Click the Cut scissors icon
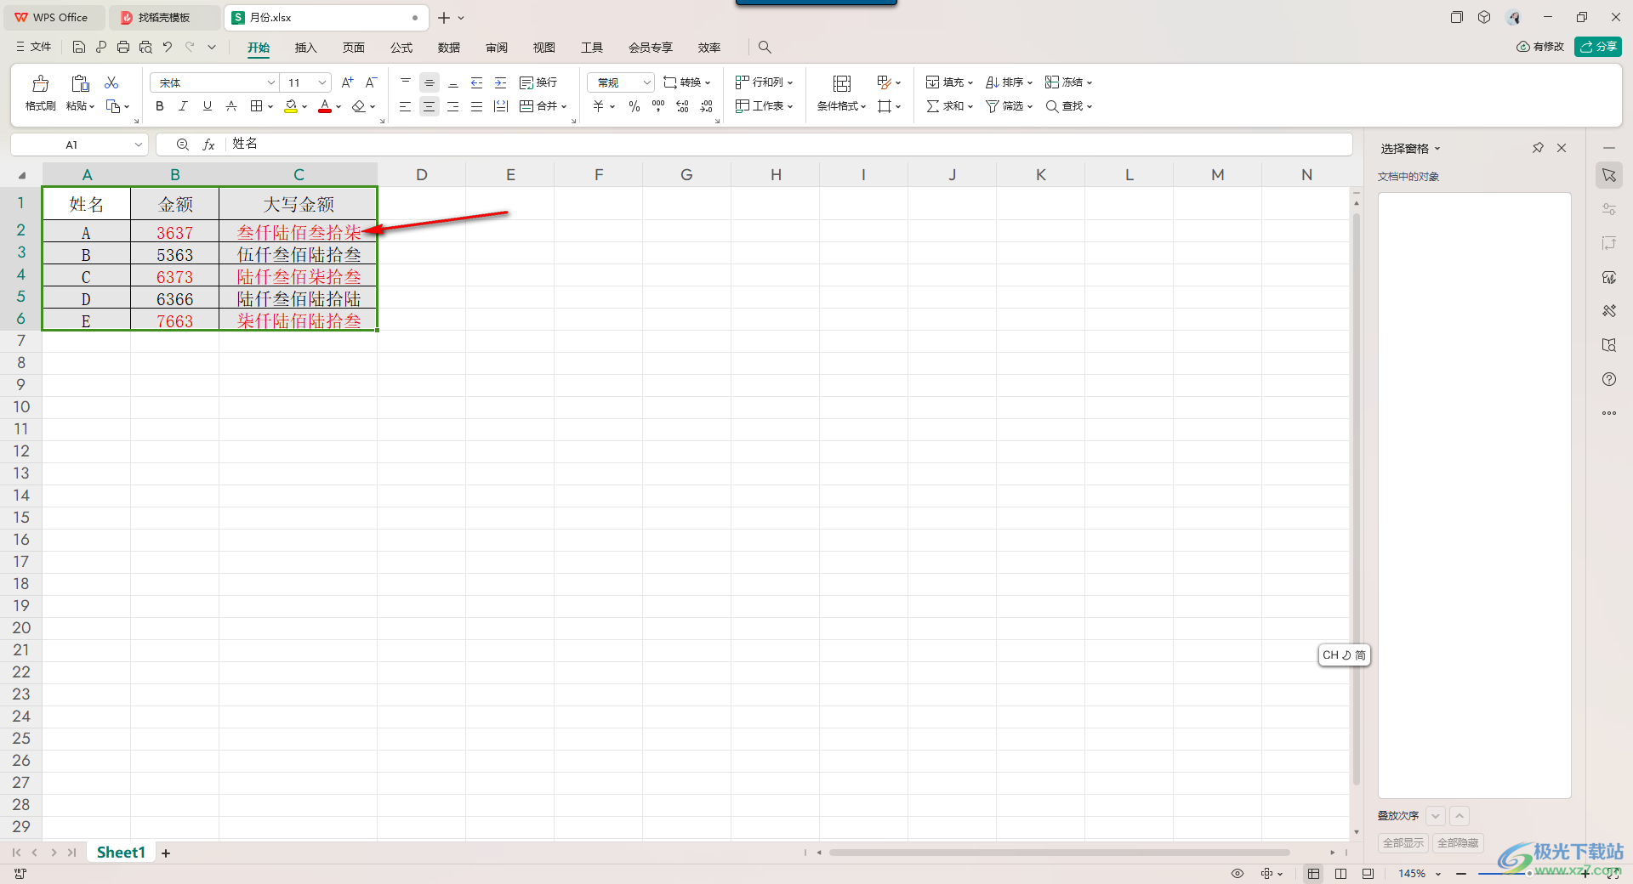 point(111,82)
